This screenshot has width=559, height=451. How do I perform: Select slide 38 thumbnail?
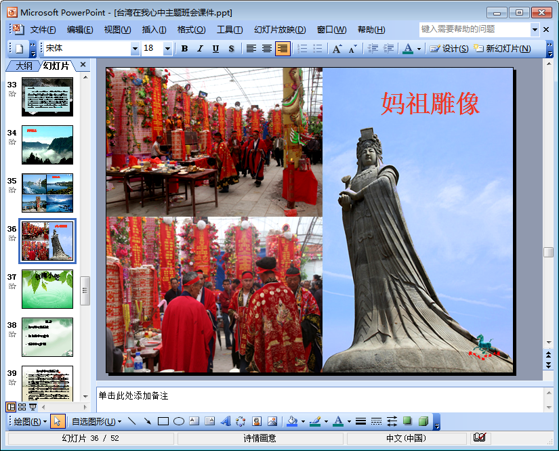pyautogui.click(x=47, y=337)
